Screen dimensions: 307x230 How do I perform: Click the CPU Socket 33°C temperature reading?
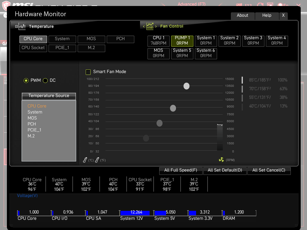[x=140, y=184]
